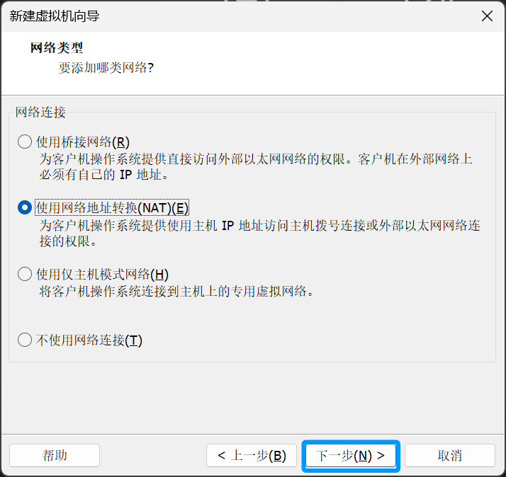This screenshot has height=477, width=506.
Task: Click the 网络连接 group label
Action: click(x=40, y=112)
